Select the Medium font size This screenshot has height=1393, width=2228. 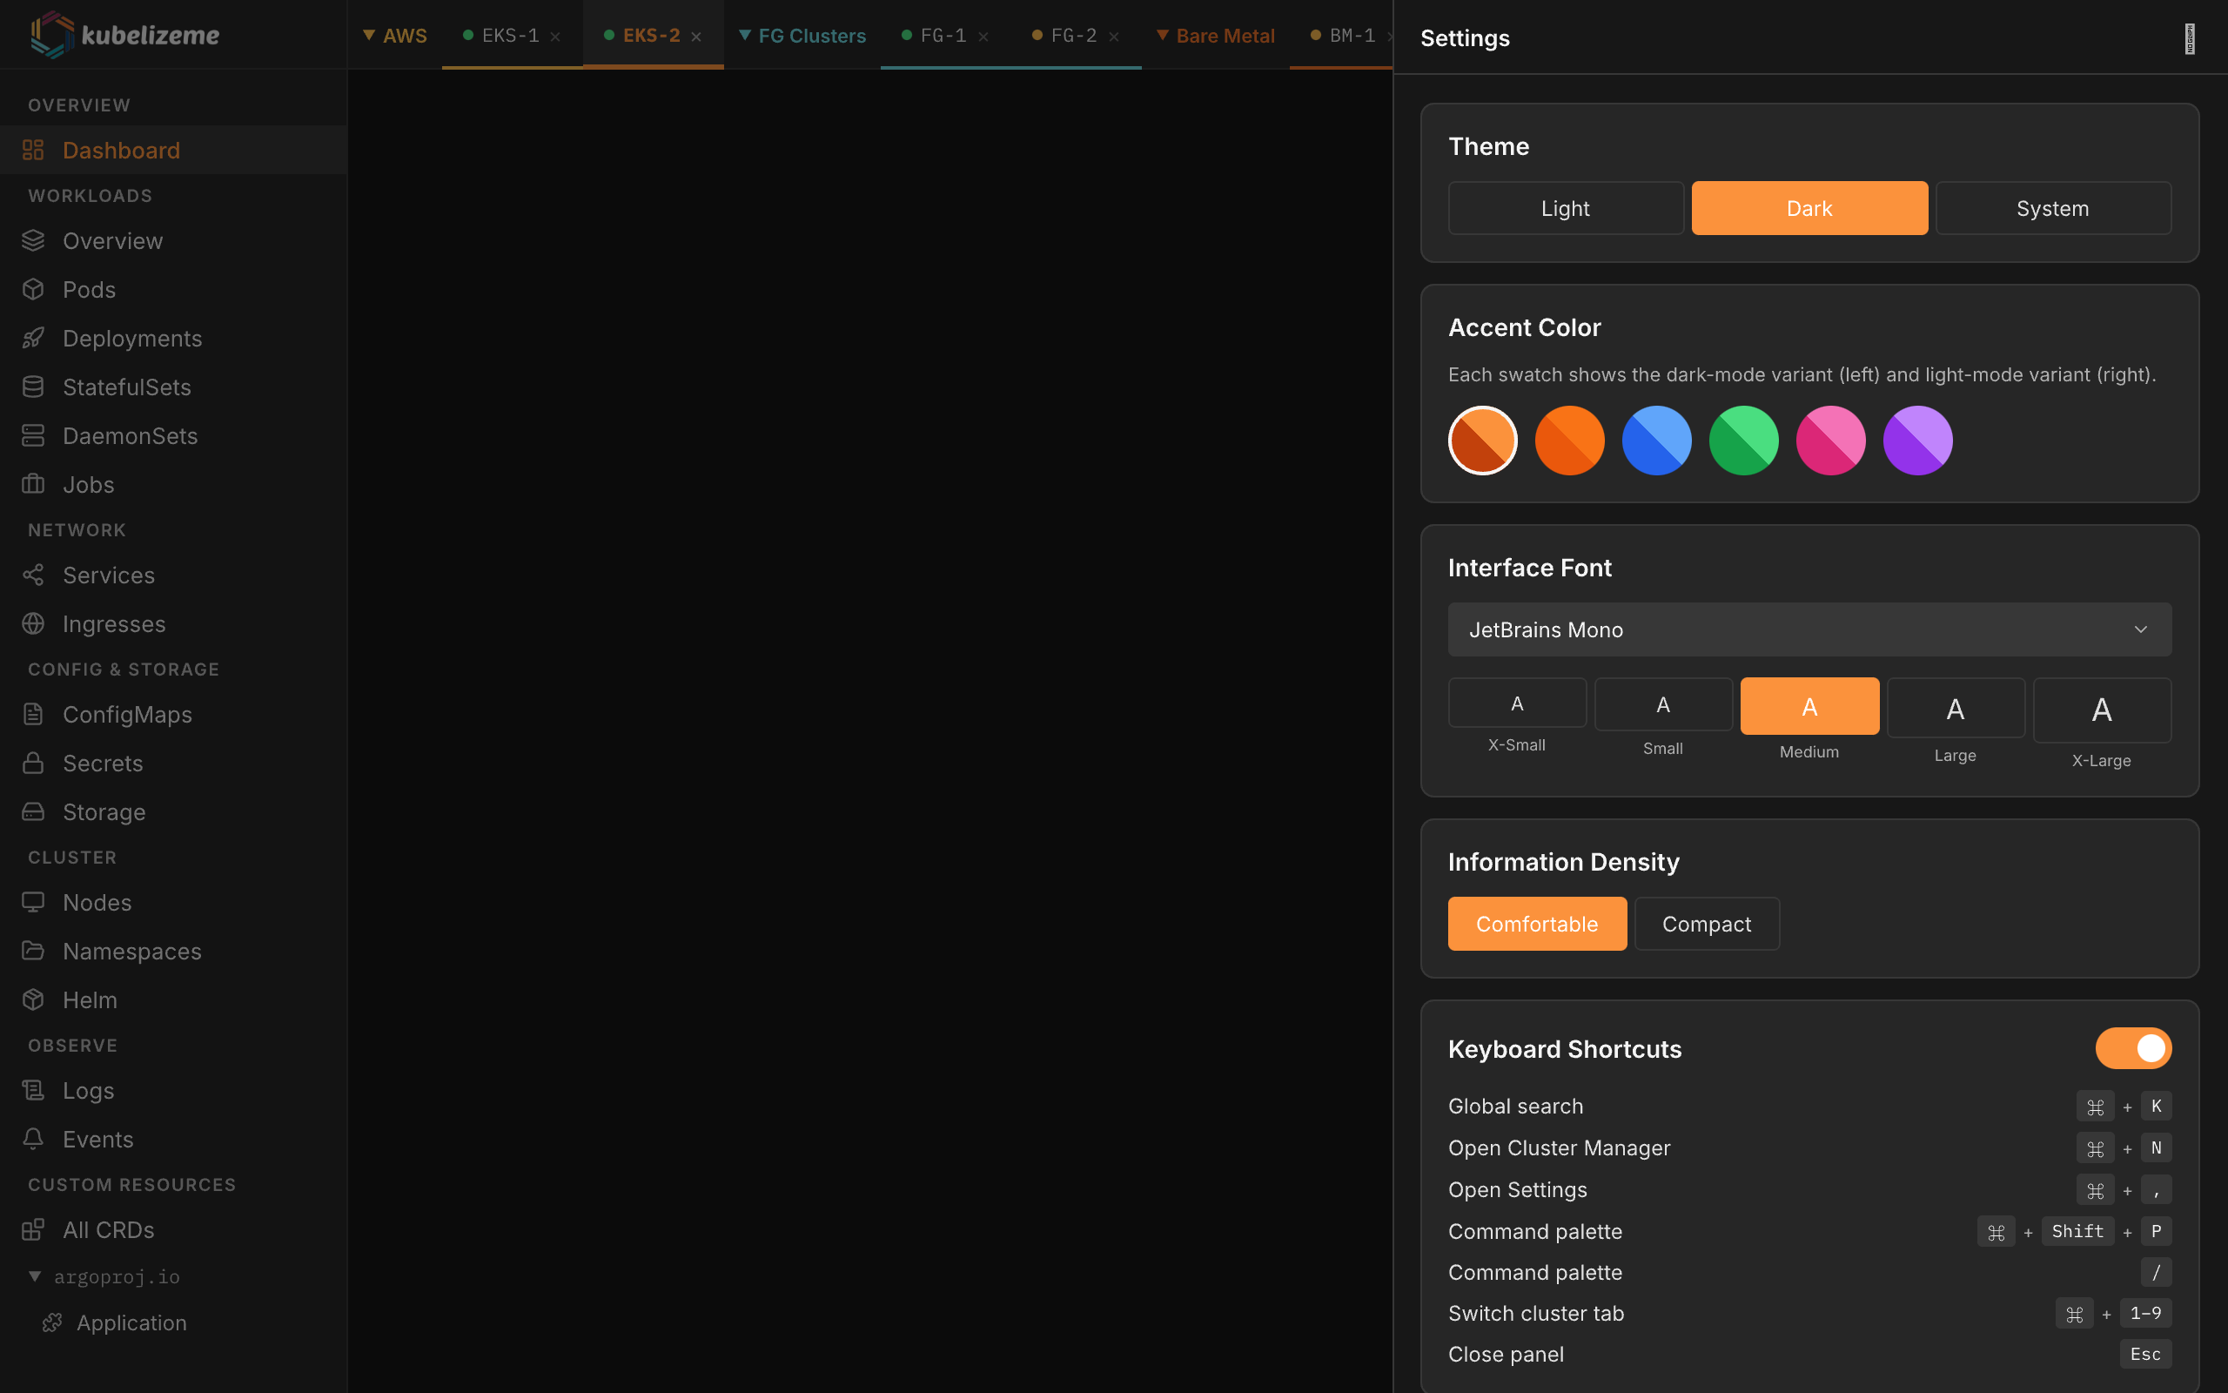click(x=1809, y=706)
